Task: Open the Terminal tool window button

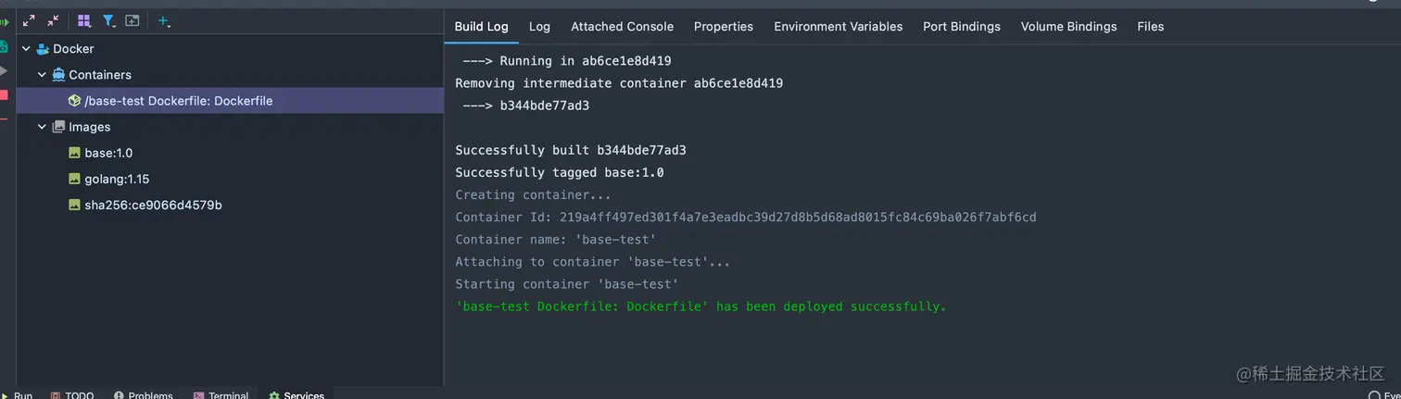Action: (221, 395)
